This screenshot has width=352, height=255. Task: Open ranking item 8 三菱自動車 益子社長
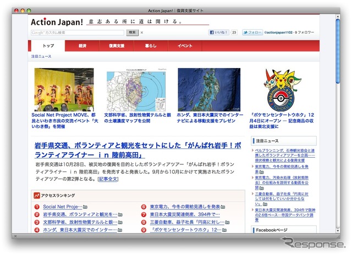tap(187, 222)
